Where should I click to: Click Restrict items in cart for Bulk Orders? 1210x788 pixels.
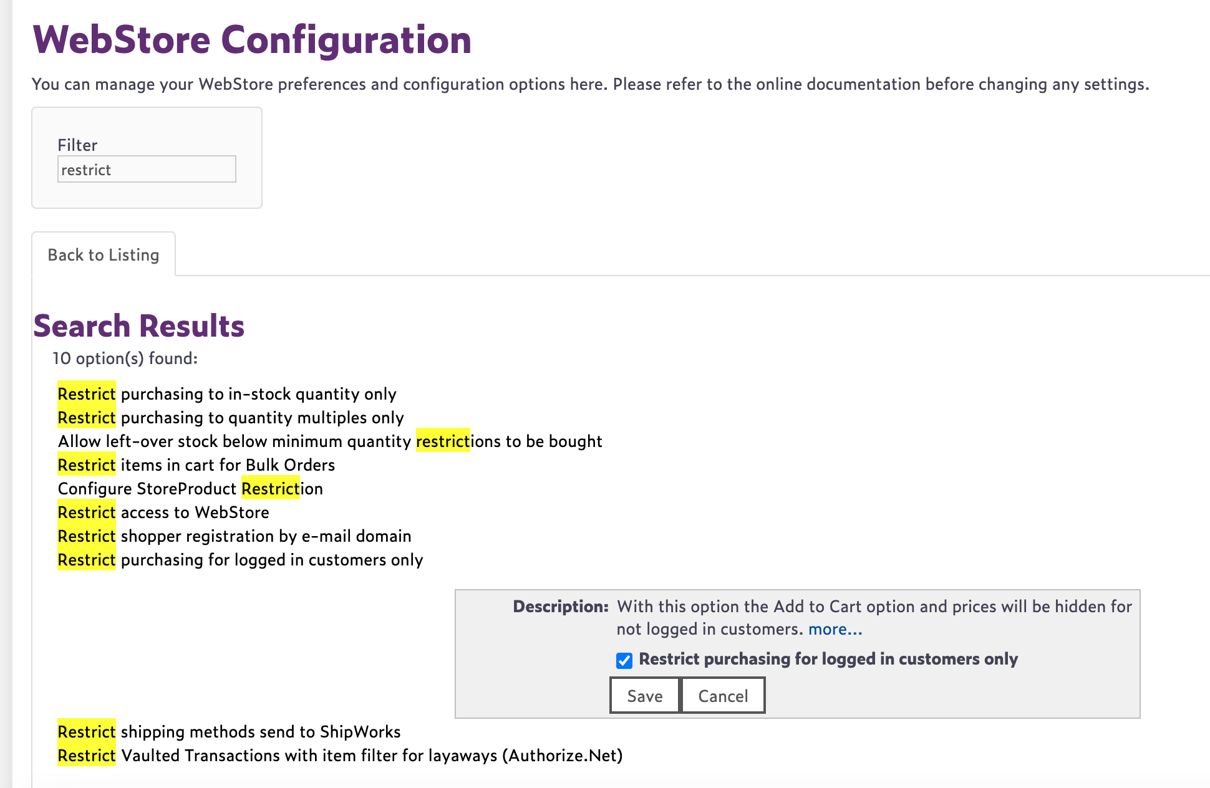196,465
